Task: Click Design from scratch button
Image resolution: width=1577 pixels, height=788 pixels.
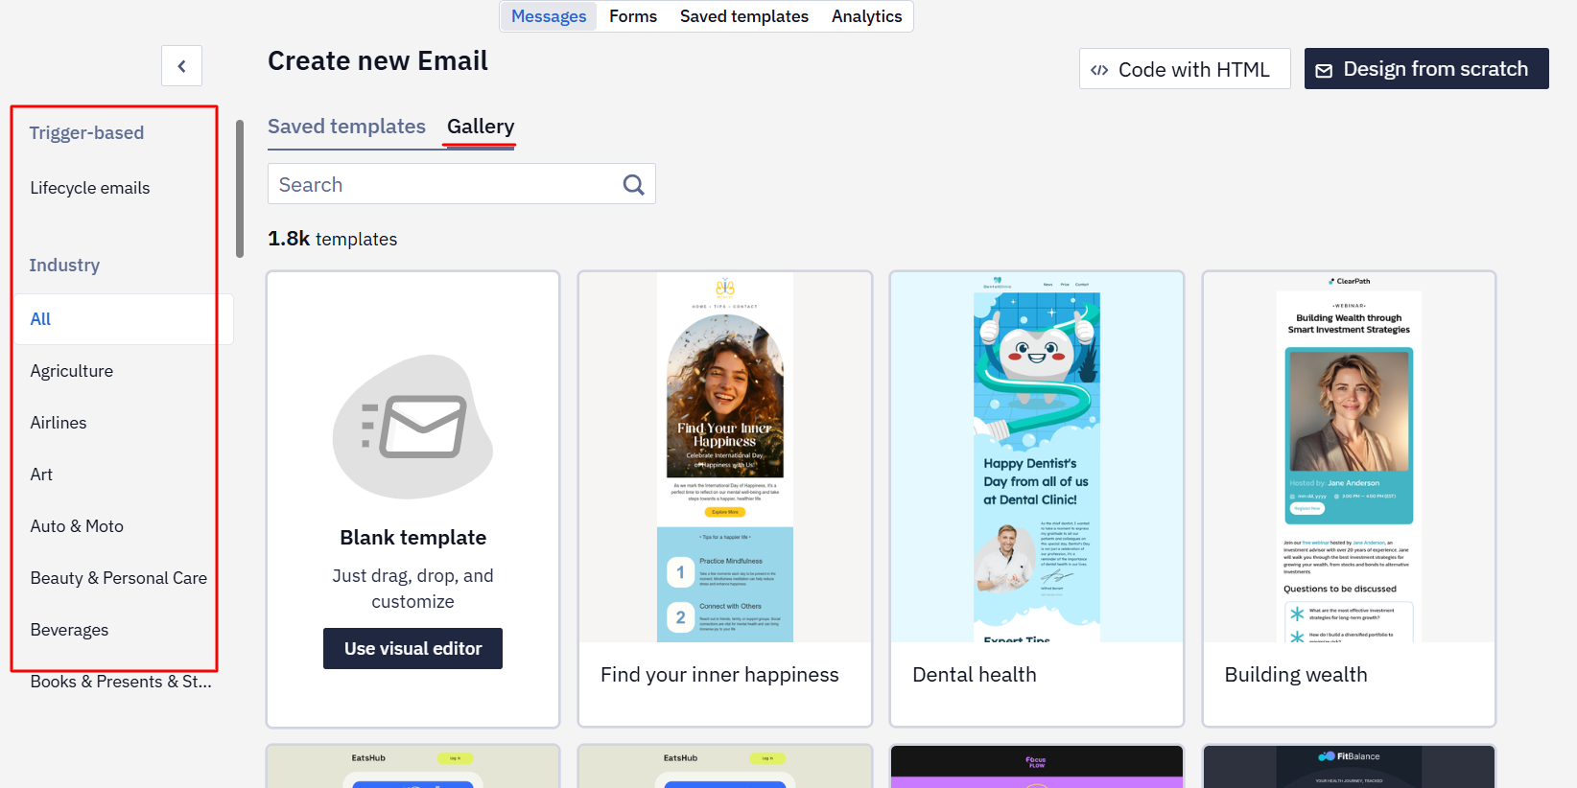Action: (x=1426, y=69)
